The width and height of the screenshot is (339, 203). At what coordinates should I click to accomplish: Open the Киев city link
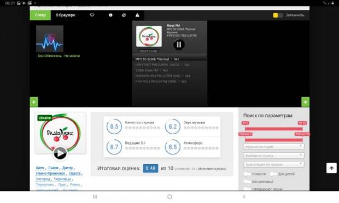(40, 168)
